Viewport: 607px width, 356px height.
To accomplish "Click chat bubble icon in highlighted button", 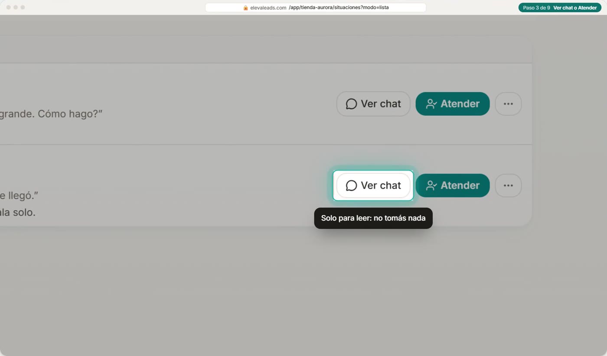I will tap(351, 185).
